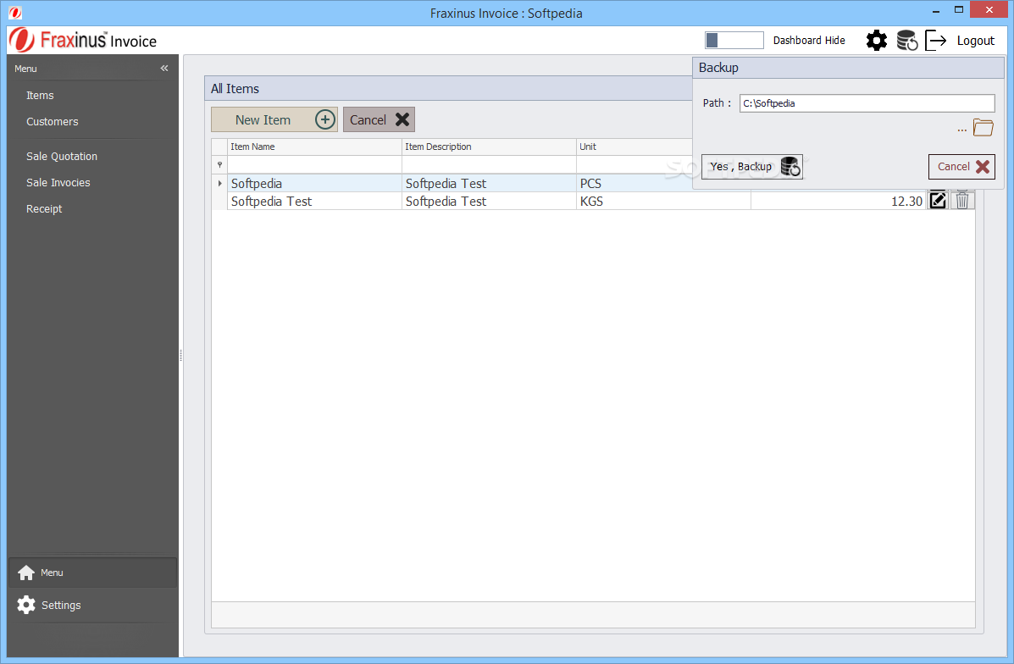Screen dimensions: 1014x664
Task: Click the red X on Backup Cancel
Action: [x=983, y=167]
